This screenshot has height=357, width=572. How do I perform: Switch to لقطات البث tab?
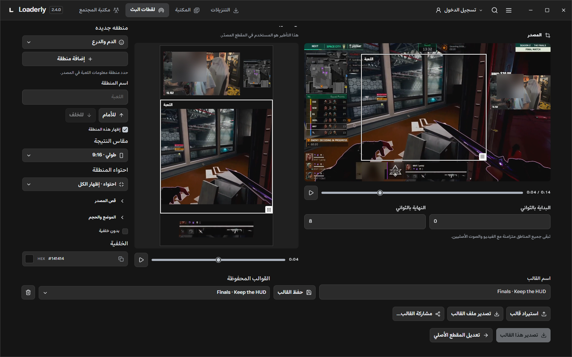tap(147, 10)
